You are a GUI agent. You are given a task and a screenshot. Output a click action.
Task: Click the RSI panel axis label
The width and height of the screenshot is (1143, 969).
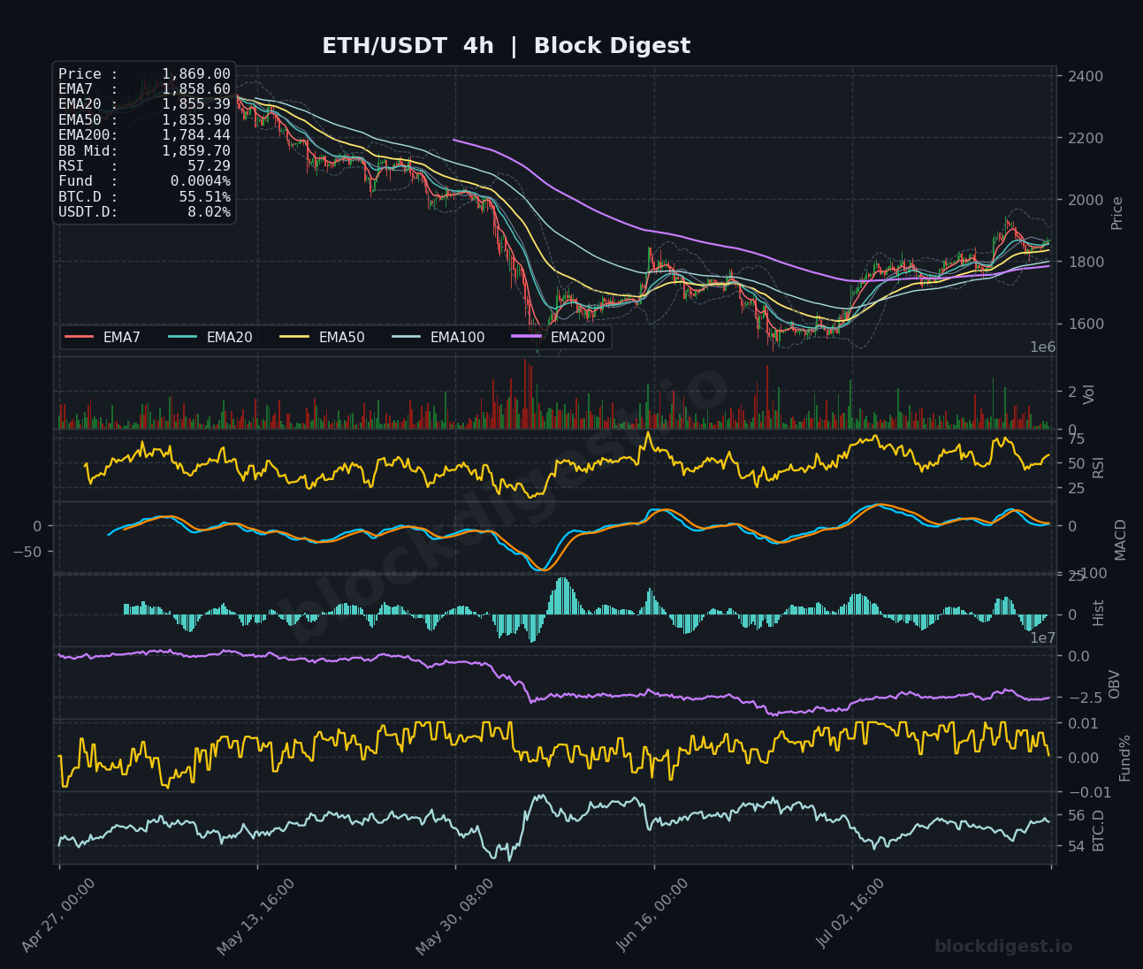(1099, 467)
